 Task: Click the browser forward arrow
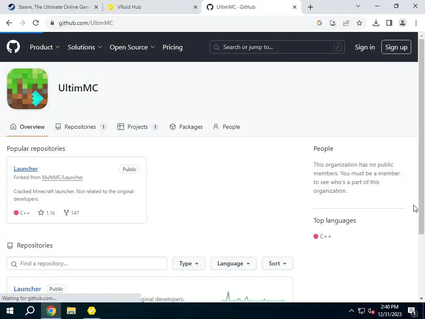(22, 23)
